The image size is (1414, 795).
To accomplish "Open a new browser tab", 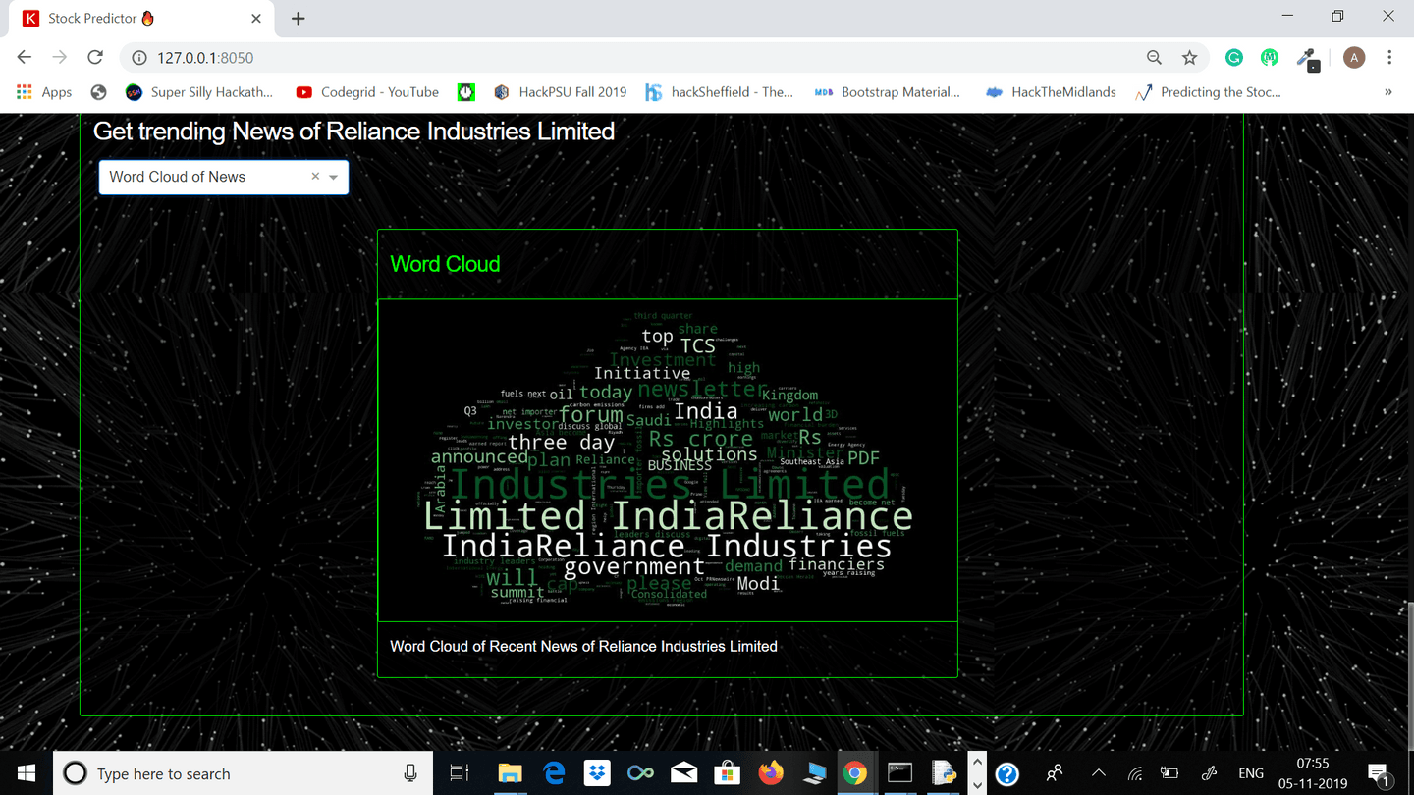I will [x=299, y=19].
